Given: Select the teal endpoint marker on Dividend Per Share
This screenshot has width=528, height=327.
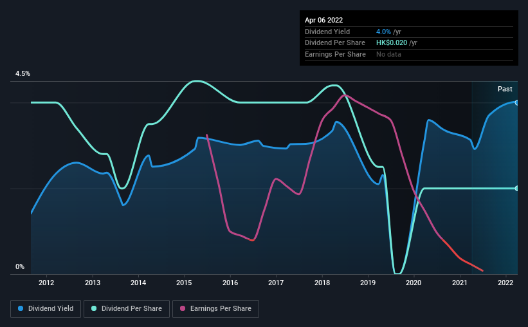Looking at the screenshot, I should (x=517, y=189).
